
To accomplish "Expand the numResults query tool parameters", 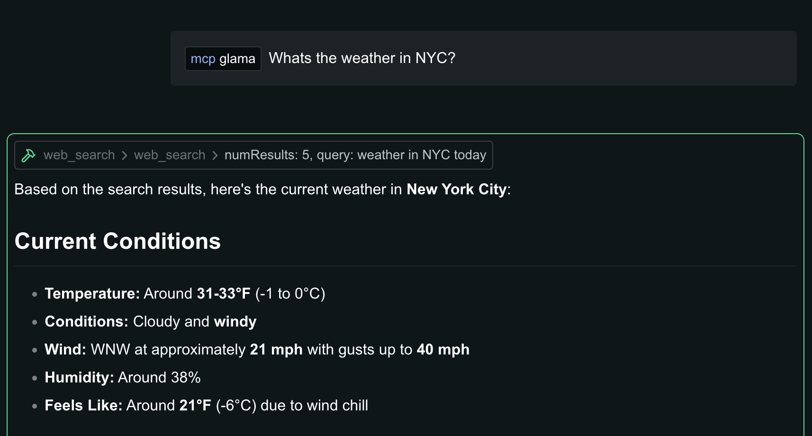I will 355,155.
